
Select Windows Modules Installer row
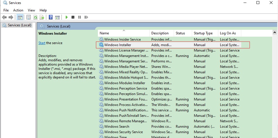coord(169,83)
